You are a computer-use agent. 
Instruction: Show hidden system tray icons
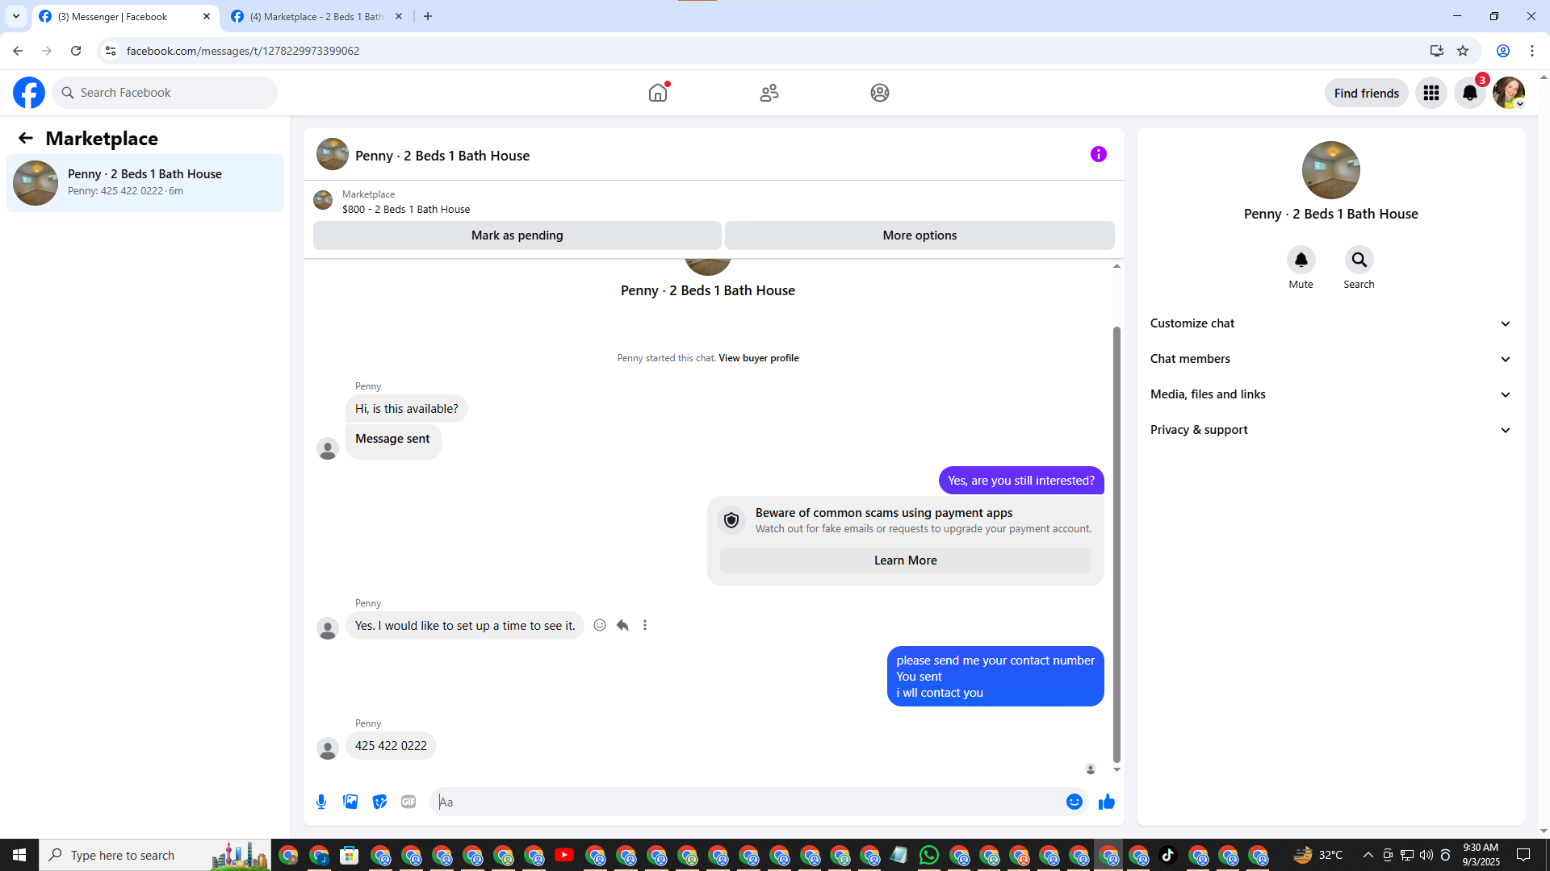click(x=1368, y=855)
